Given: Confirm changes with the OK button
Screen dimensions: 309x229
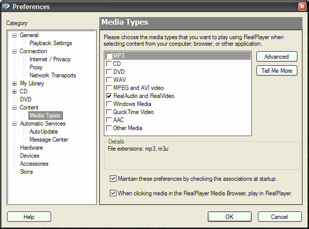Looking at the screenshot, I should click(230, 217).
